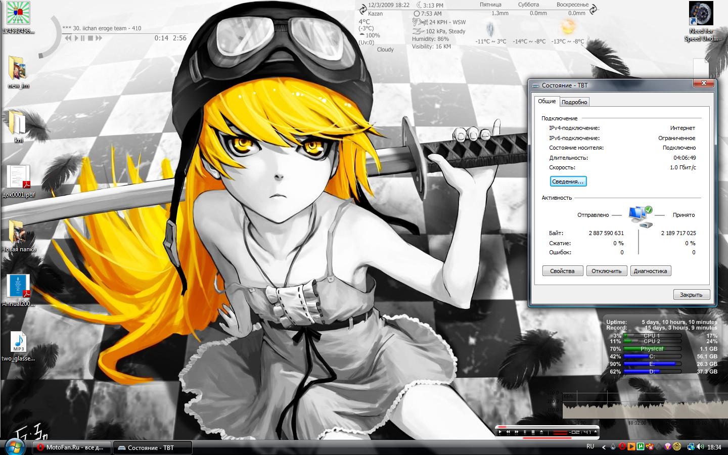Image resolution: width=728 pixels, height=455 pixels.
Task: Click the Kazan city label in weather widget
Action: tap(376, 14)
